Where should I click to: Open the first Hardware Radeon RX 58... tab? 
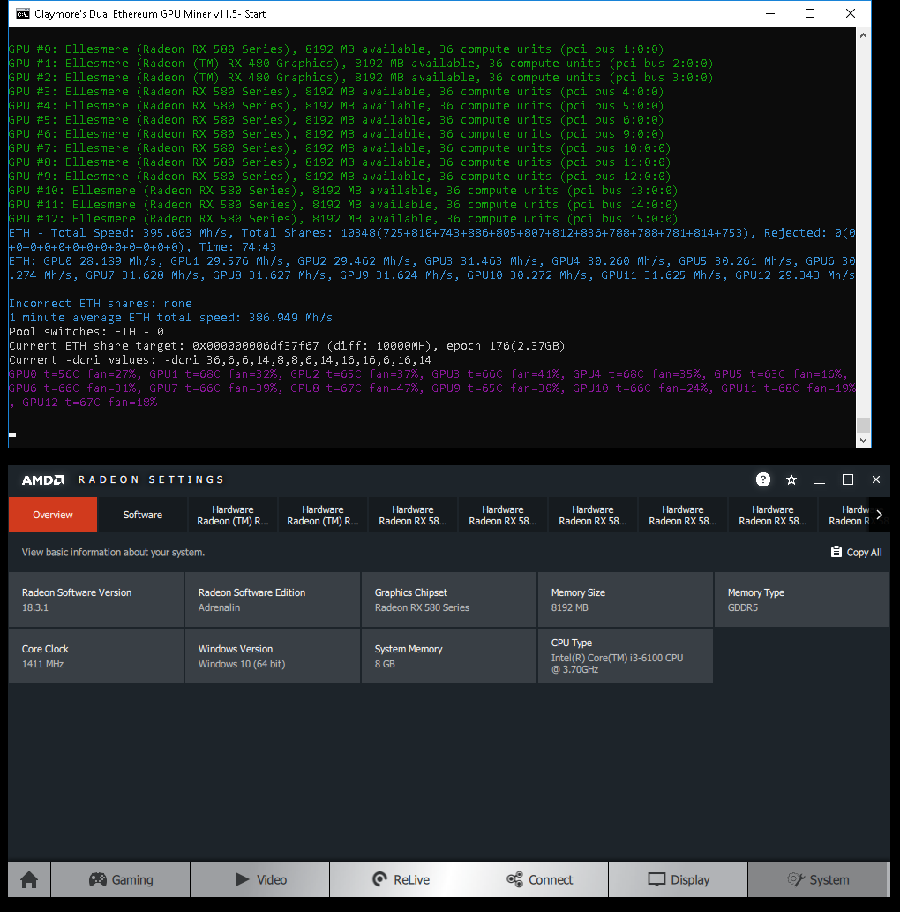[413, 515]
